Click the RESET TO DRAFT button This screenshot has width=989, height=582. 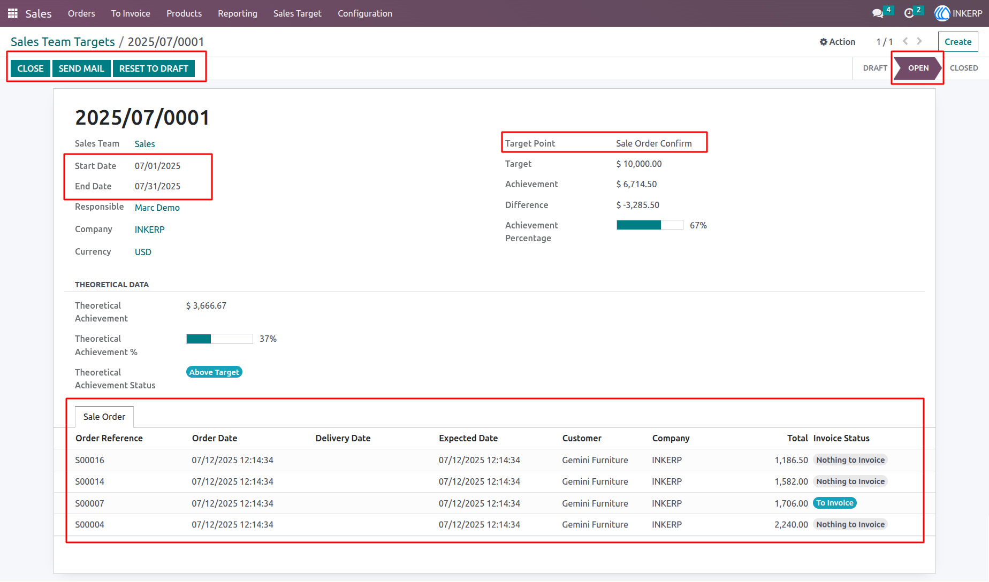tap(154, 68)
